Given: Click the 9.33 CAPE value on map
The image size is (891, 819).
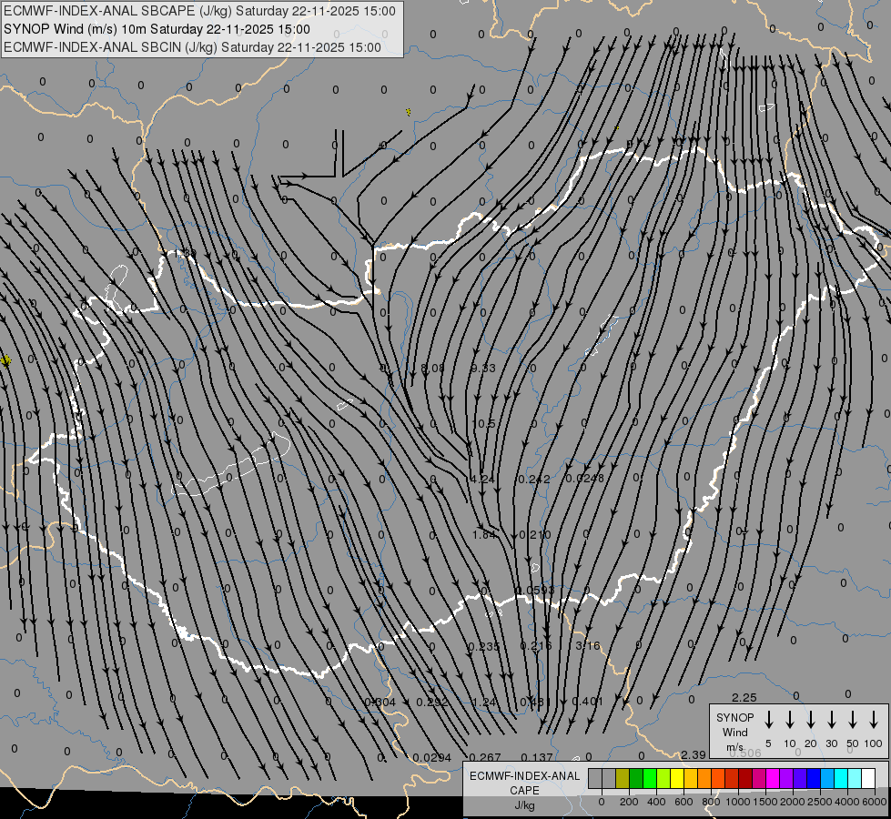Looking at the screenshot, I should click(483, 369).
